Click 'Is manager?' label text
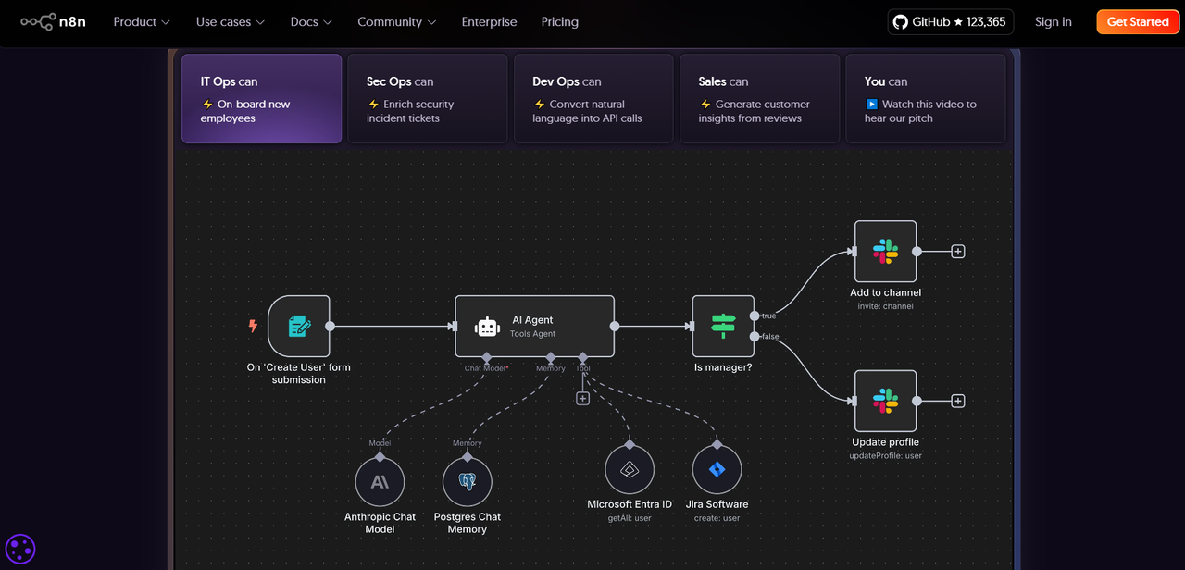The height and width of the screenshot is (570, 1185). (723, 367)
